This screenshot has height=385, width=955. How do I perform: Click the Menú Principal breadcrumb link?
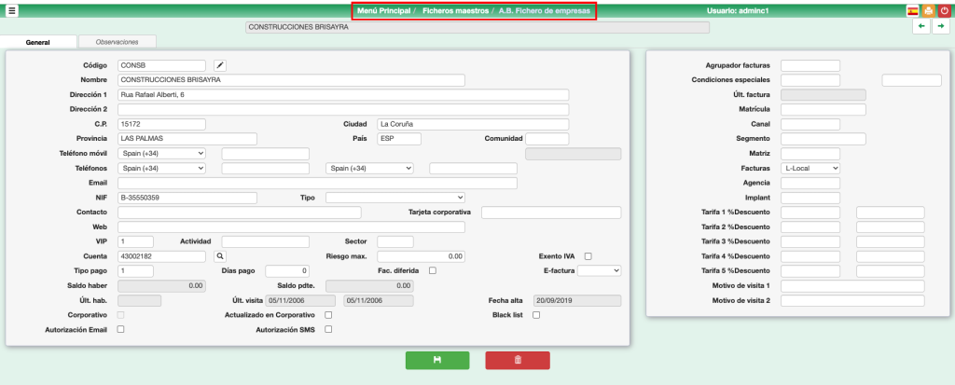point(383,11)
